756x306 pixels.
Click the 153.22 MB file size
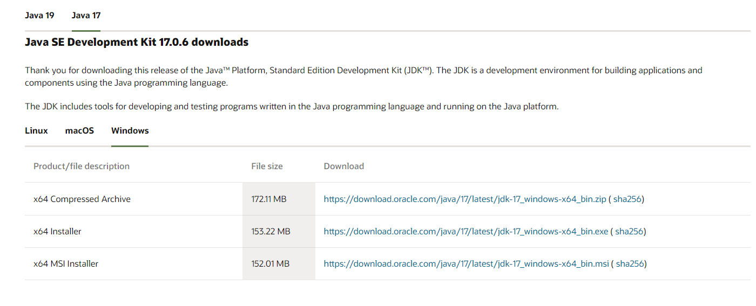pyautogui.click(x=271, y=231)
